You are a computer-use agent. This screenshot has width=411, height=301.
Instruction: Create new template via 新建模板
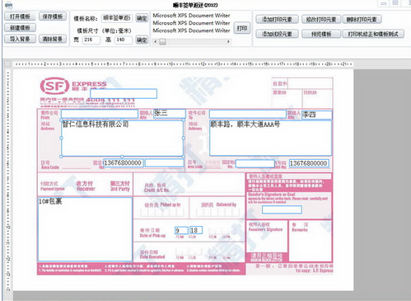coord(20,28)
